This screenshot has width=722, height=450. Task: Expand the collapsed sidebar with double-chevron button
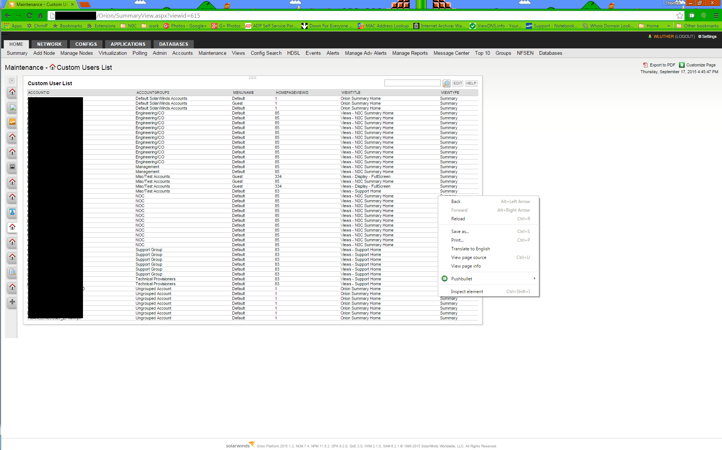pos(12,80)
